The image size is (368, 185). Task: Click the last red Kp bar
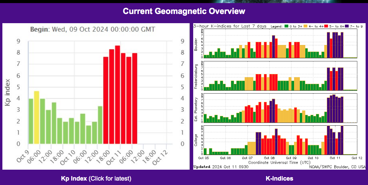tap(135, 98)
